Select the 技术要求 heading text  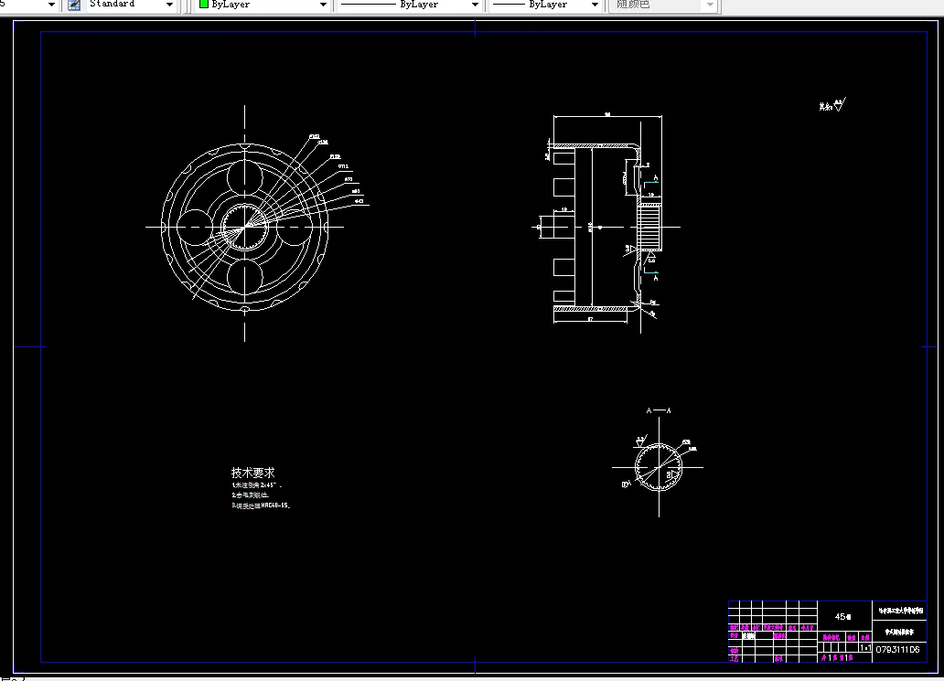click(x=252, y=473)
